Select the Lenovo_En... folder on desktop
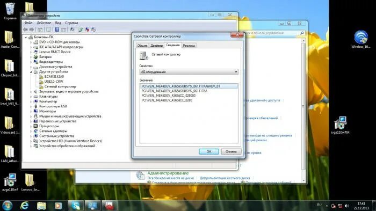Image resolution: width=376 pixels, height=211 pixels. click(x=30, y=182)
